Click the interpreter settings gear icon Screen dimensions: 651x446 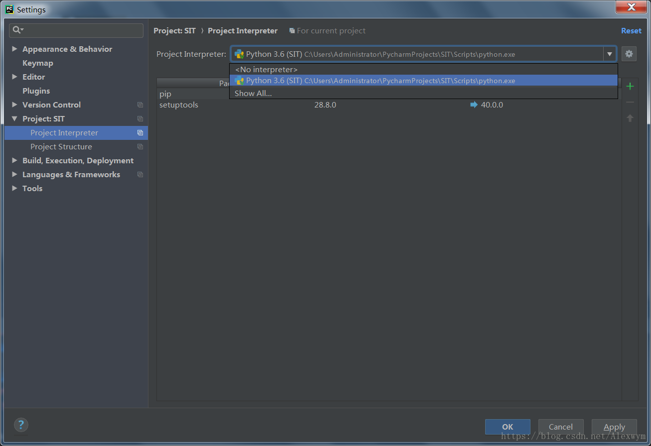629,54
